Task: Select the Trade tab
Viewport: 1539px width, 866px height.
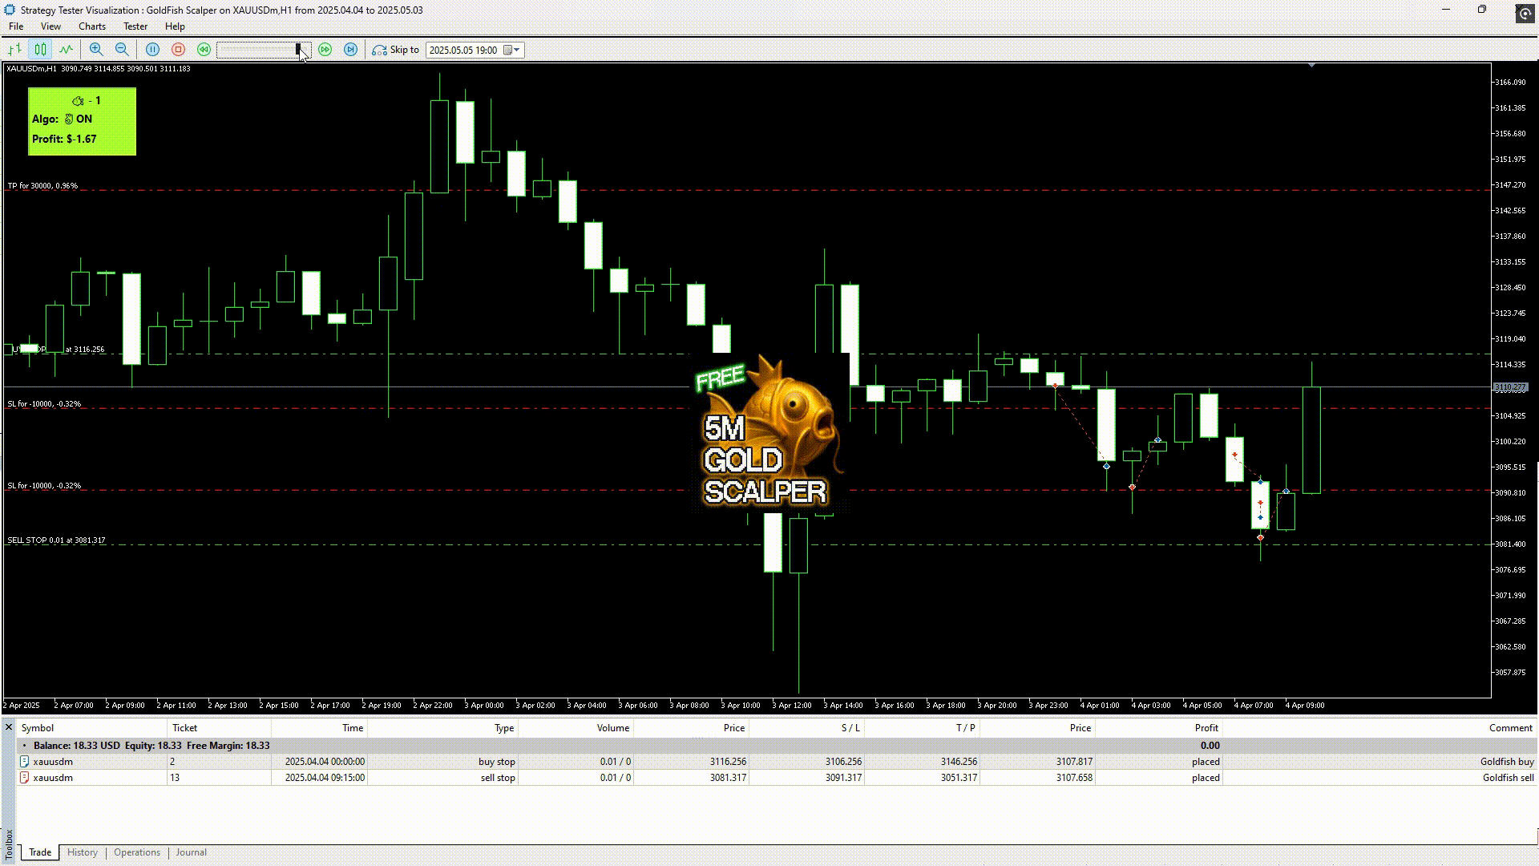Action: 40,852
